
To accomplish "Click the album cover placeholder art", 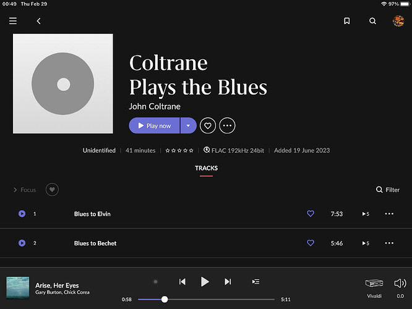I will pos(63,83).
